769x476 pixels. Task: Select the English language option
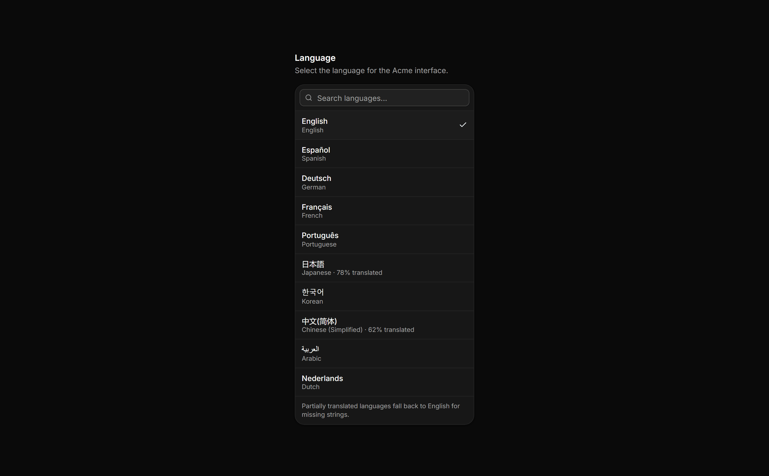(x=384, y=125)
